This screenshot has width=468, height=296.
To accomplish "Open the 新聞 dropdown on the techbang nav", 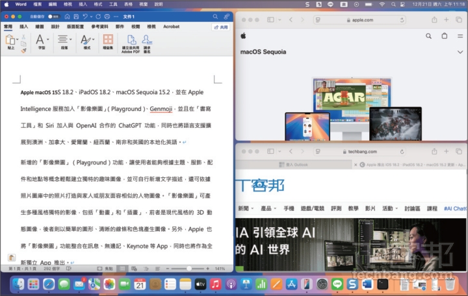I will coord(246,208).
